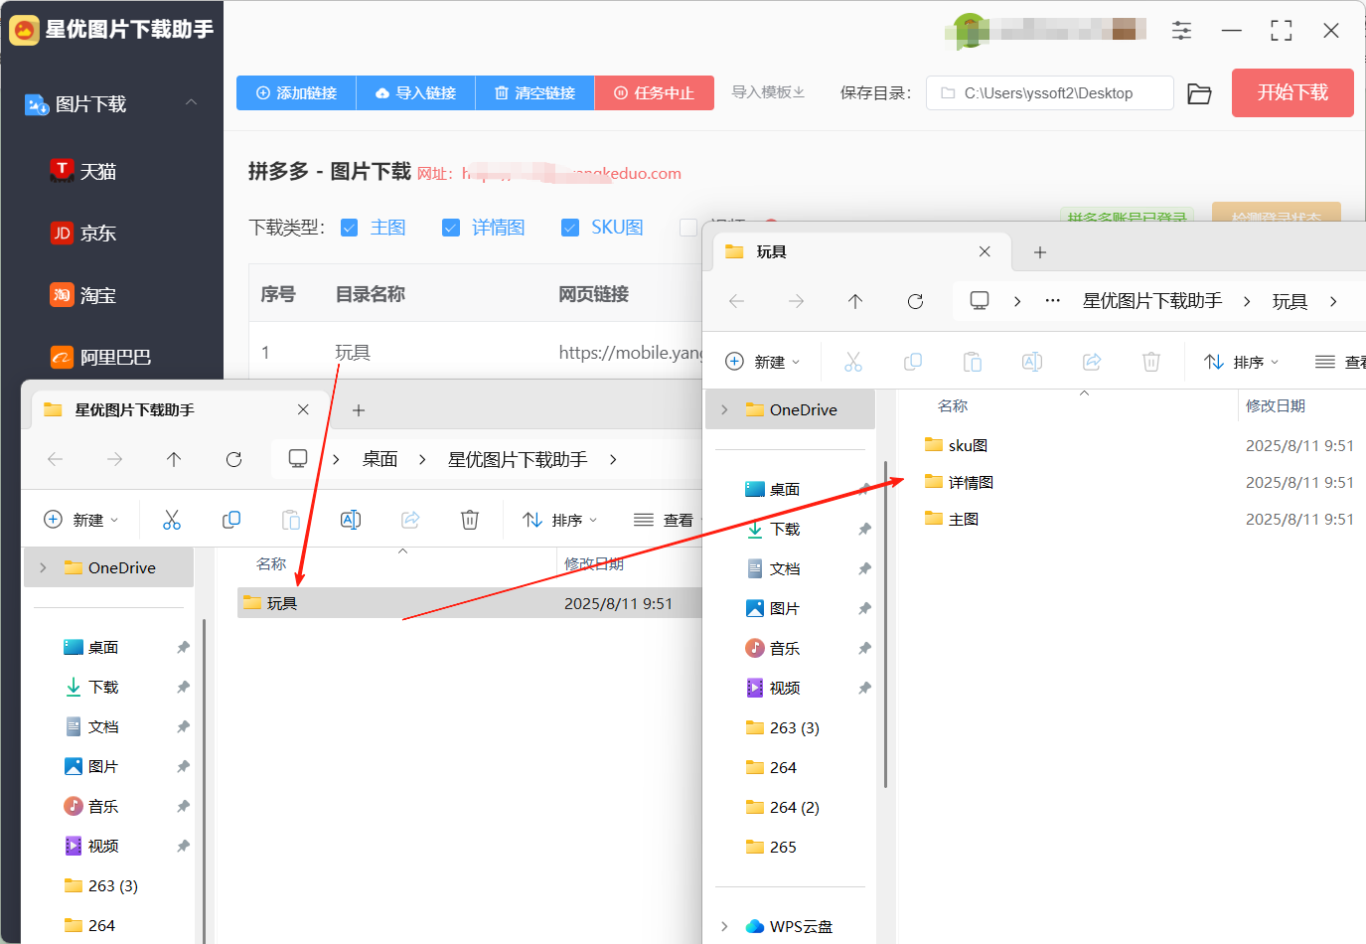Stop tasks with 任务中止 button
This screenshot has width=1366, height=944.
coord(654,92)
